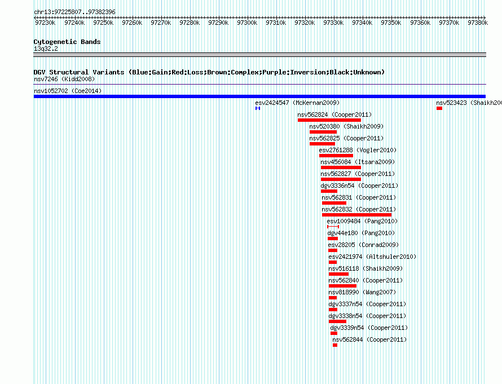
Task: Select the small blue esv2424547 glyph
Action: point(258,108)
